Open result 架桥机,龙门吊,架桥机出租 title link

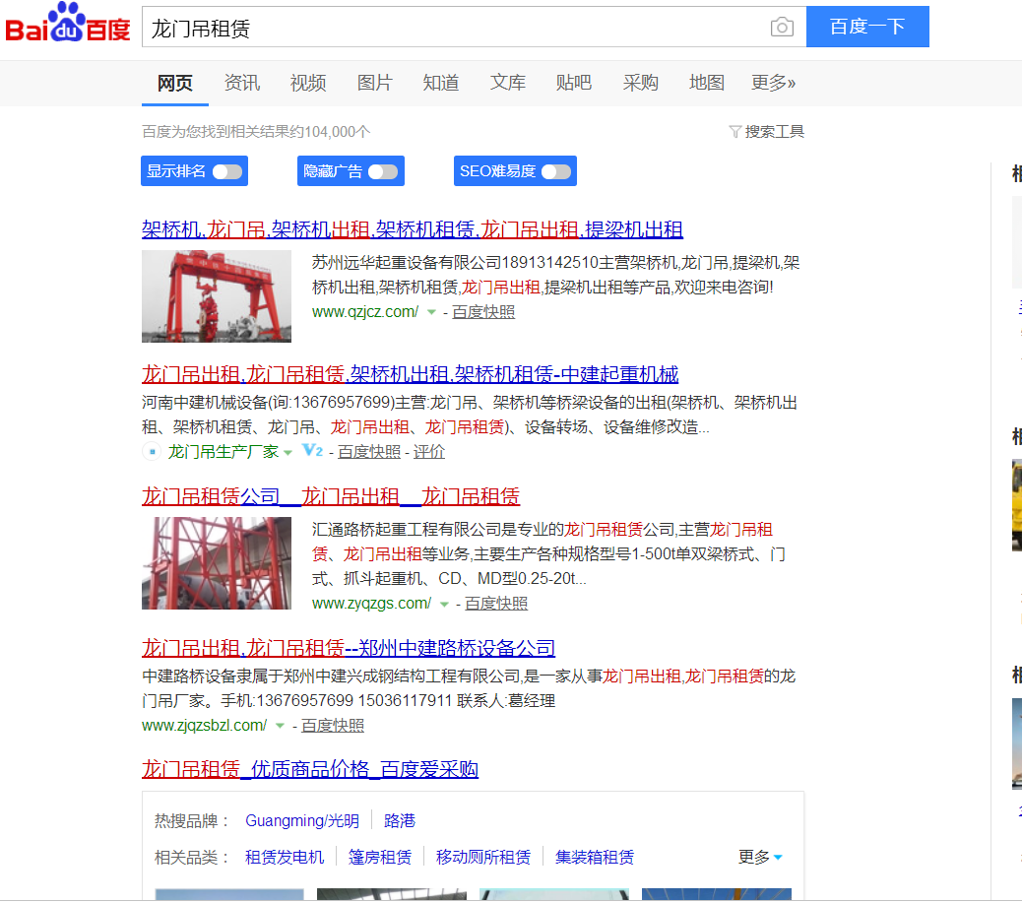coord(413,229)
